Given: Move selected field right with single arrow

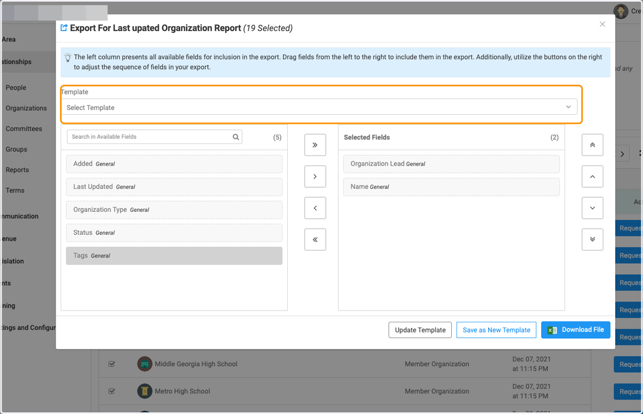Looking at the screenshot, I should [x=315, y=176].
